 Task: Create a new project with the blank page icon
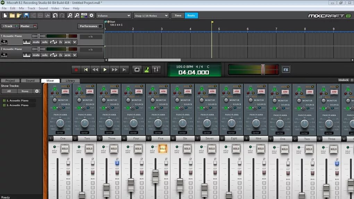[x=5, y=15]
